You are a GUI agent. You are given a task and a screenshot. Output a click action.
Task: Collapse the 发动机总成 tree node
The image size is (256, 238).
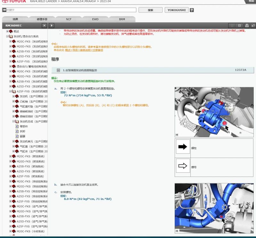13,121
